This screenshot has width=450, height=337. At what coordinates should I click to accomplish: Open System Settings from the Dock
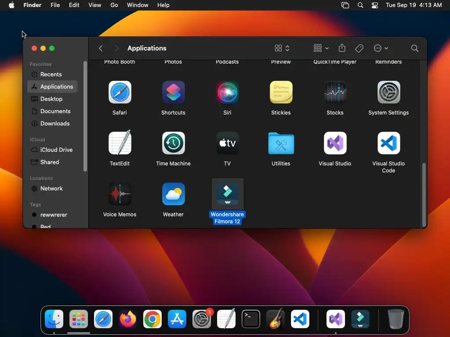202,319
